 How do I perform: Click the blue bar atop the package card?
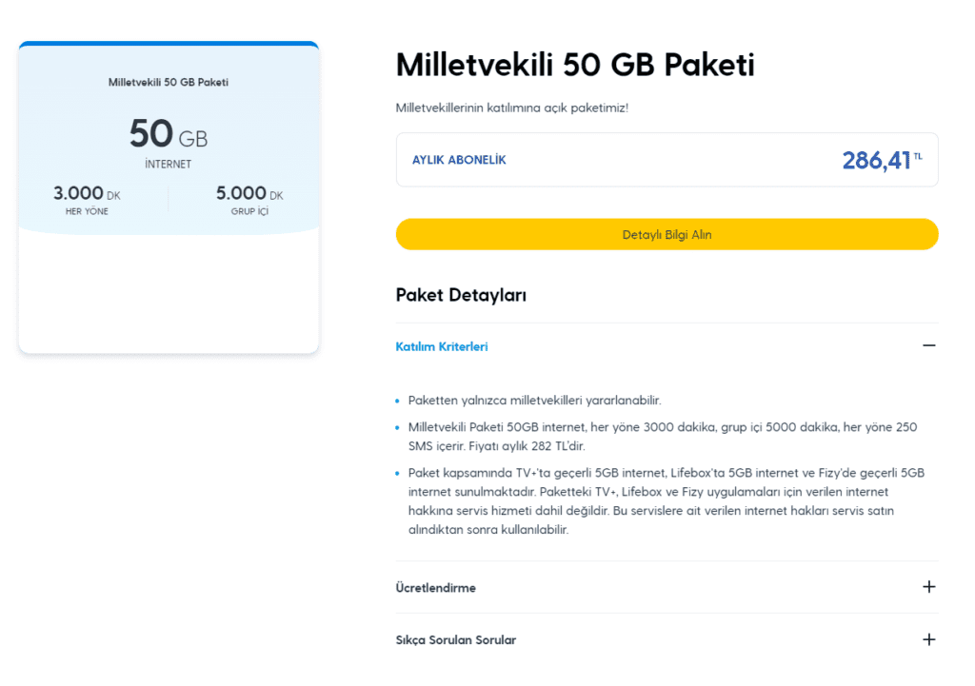(x=169, y=44)
